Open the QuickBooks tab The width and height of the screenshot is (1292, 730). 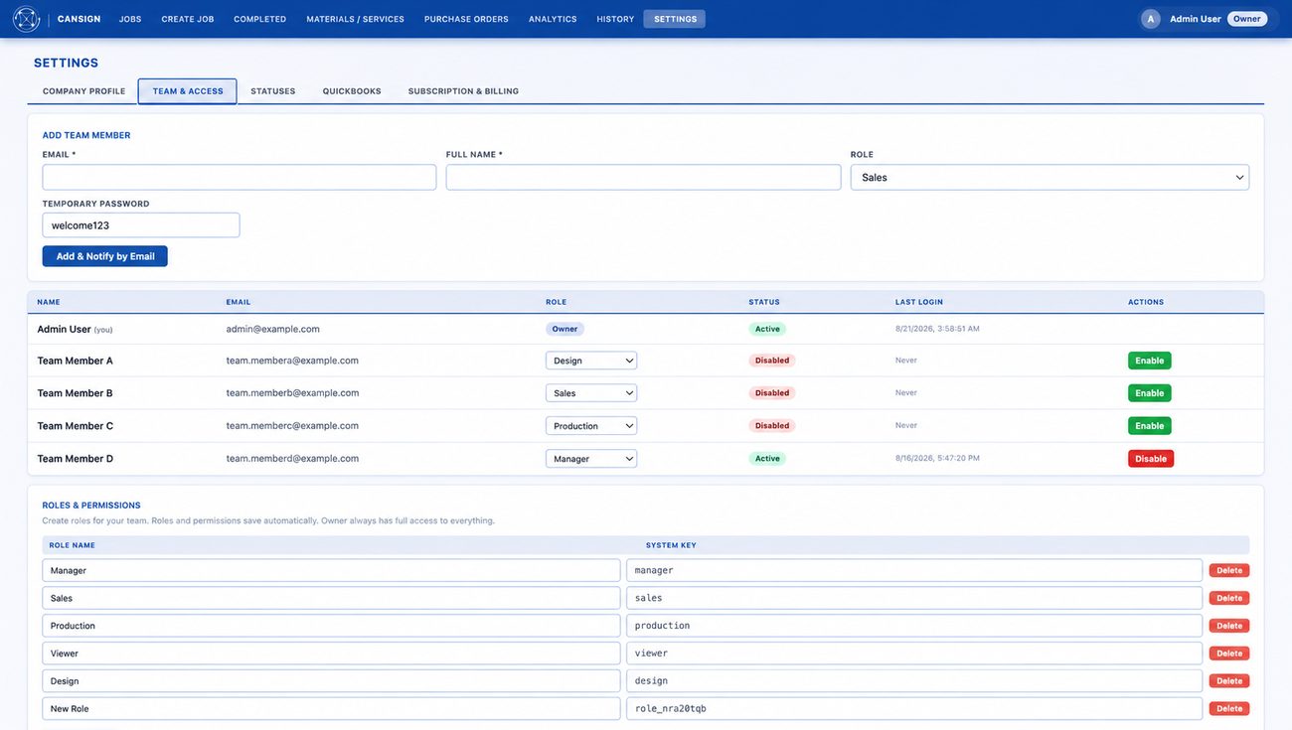pyautogui.click(x=352, y=91)
